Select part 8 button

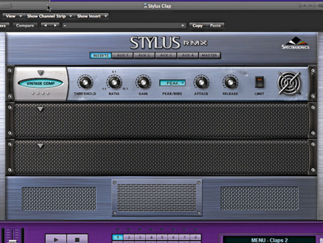(x=195, y=237)
